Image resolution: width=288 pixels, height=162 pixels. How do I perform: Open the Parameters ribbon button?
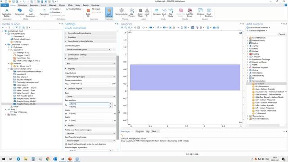pos(44,13)
